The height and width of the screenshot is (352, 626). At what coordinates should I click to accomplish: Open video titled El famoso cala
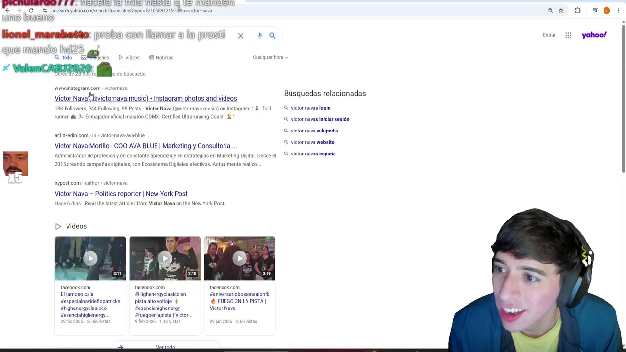coord(90,305)
